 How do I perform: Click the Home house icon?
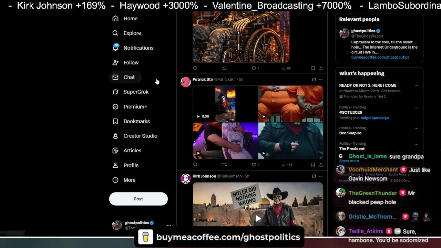(x=115, y=19)
